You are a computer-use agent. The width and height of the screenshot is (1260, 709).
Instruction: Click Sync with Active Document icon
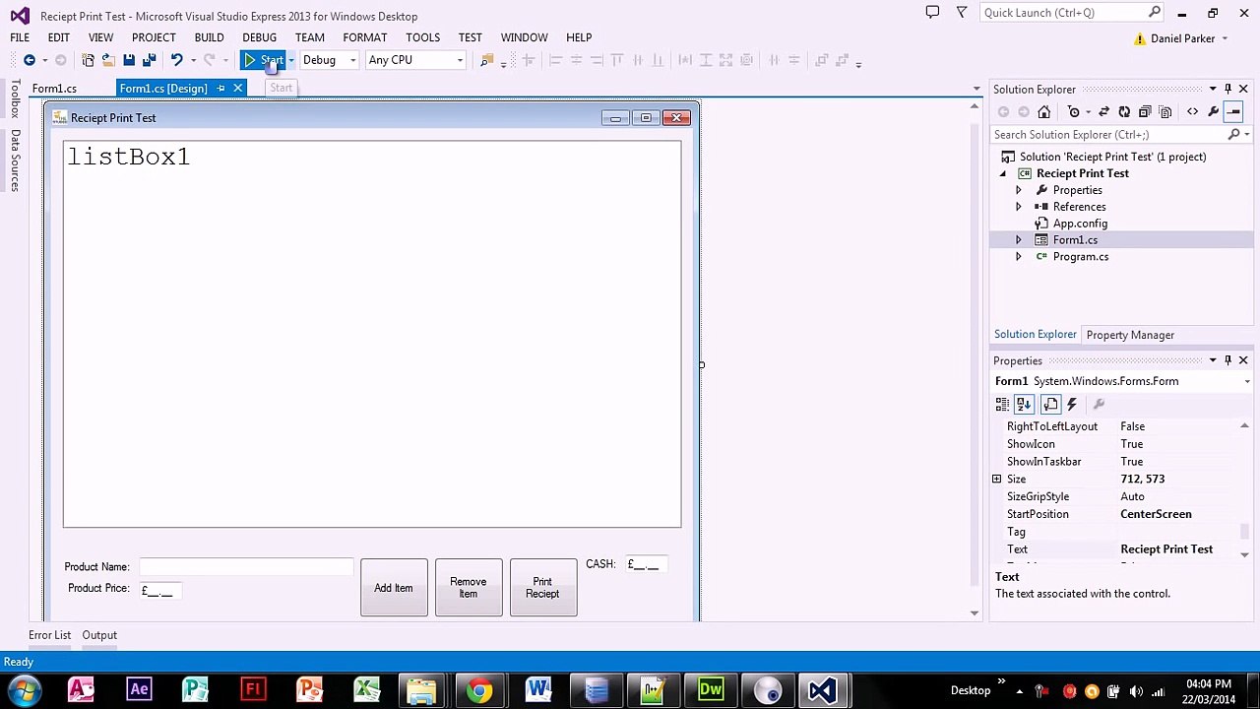point(1103,112)
